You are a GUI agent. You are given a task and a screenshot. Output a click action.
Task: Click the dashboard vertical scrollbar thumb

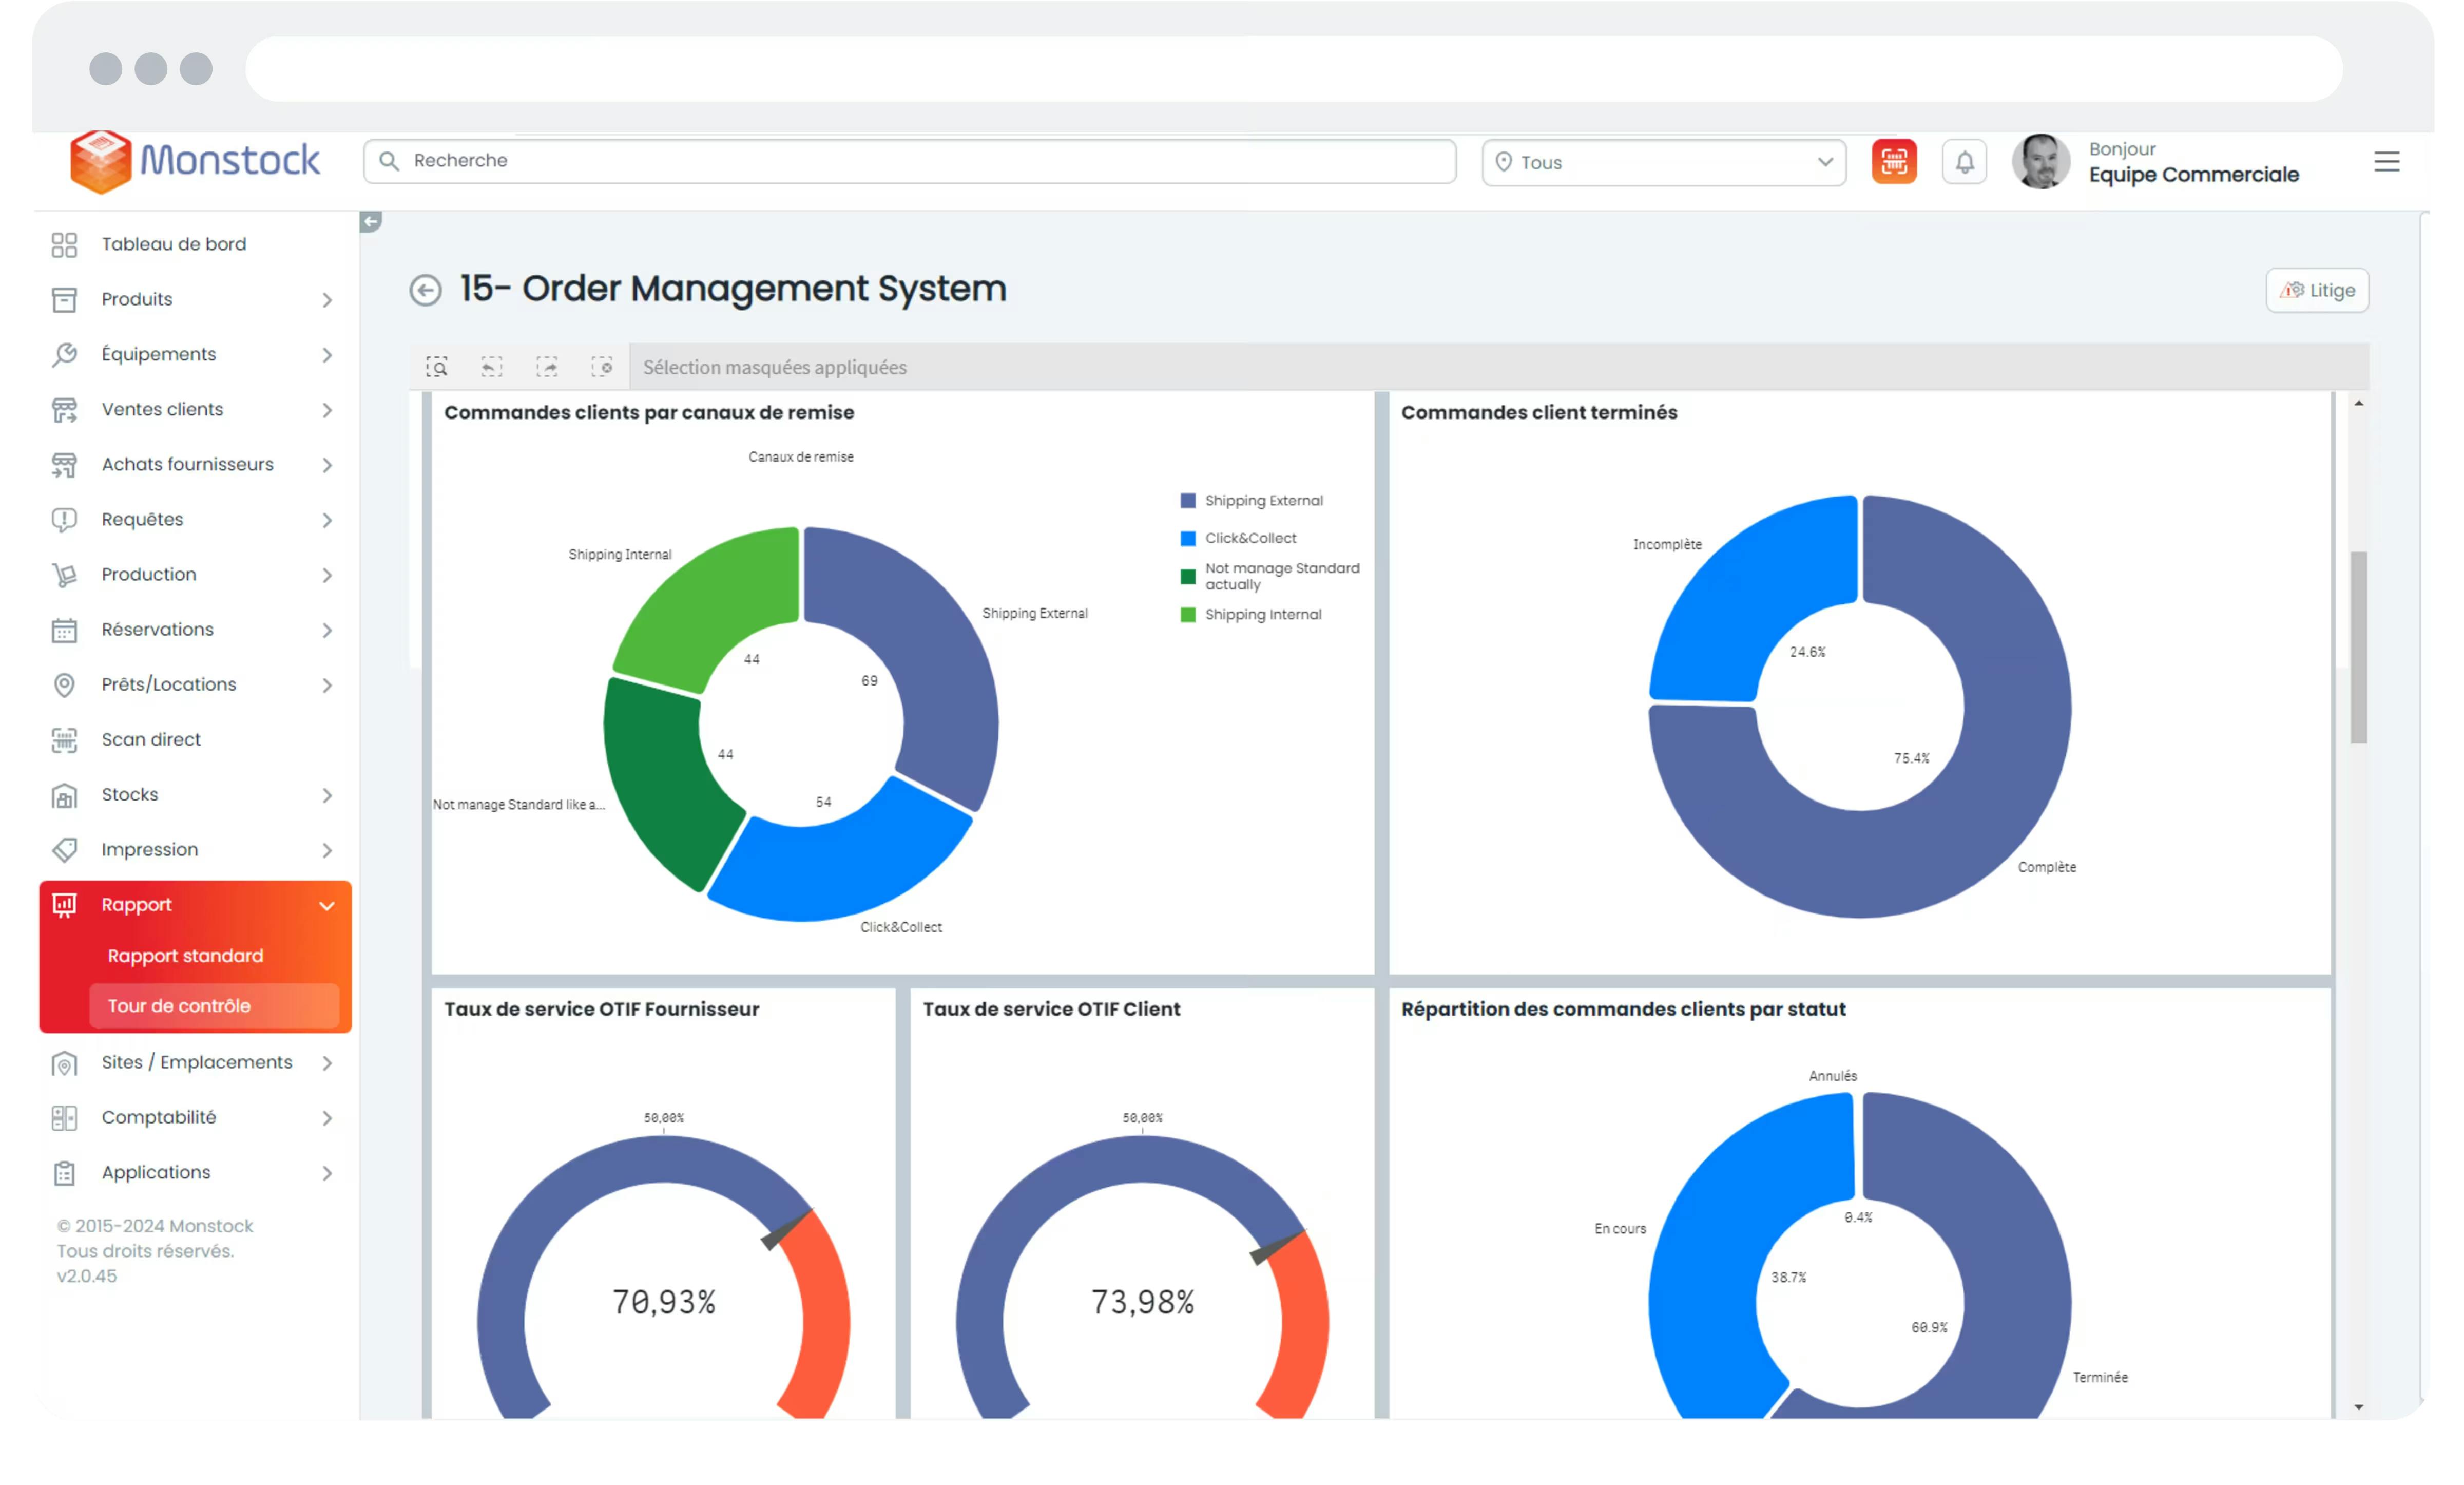pos(2358,647)
